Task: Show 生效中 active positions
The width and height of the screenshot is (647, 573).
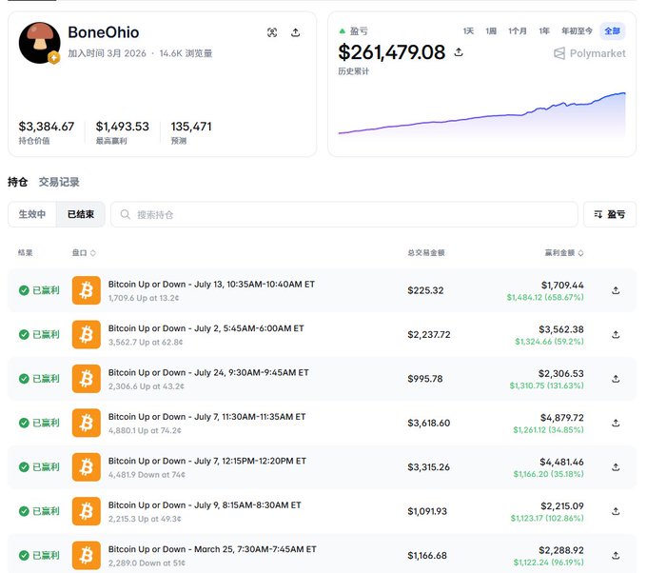Action: coord(32,214)
